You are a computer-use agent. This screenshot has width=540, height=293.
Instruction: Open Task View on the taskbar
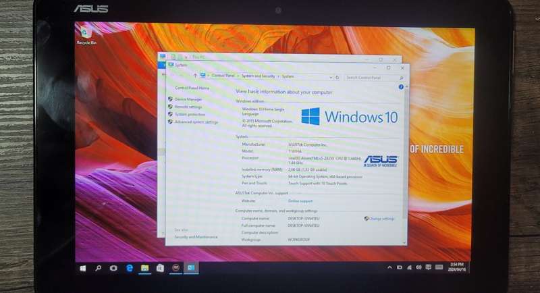(x=113, y=268)
